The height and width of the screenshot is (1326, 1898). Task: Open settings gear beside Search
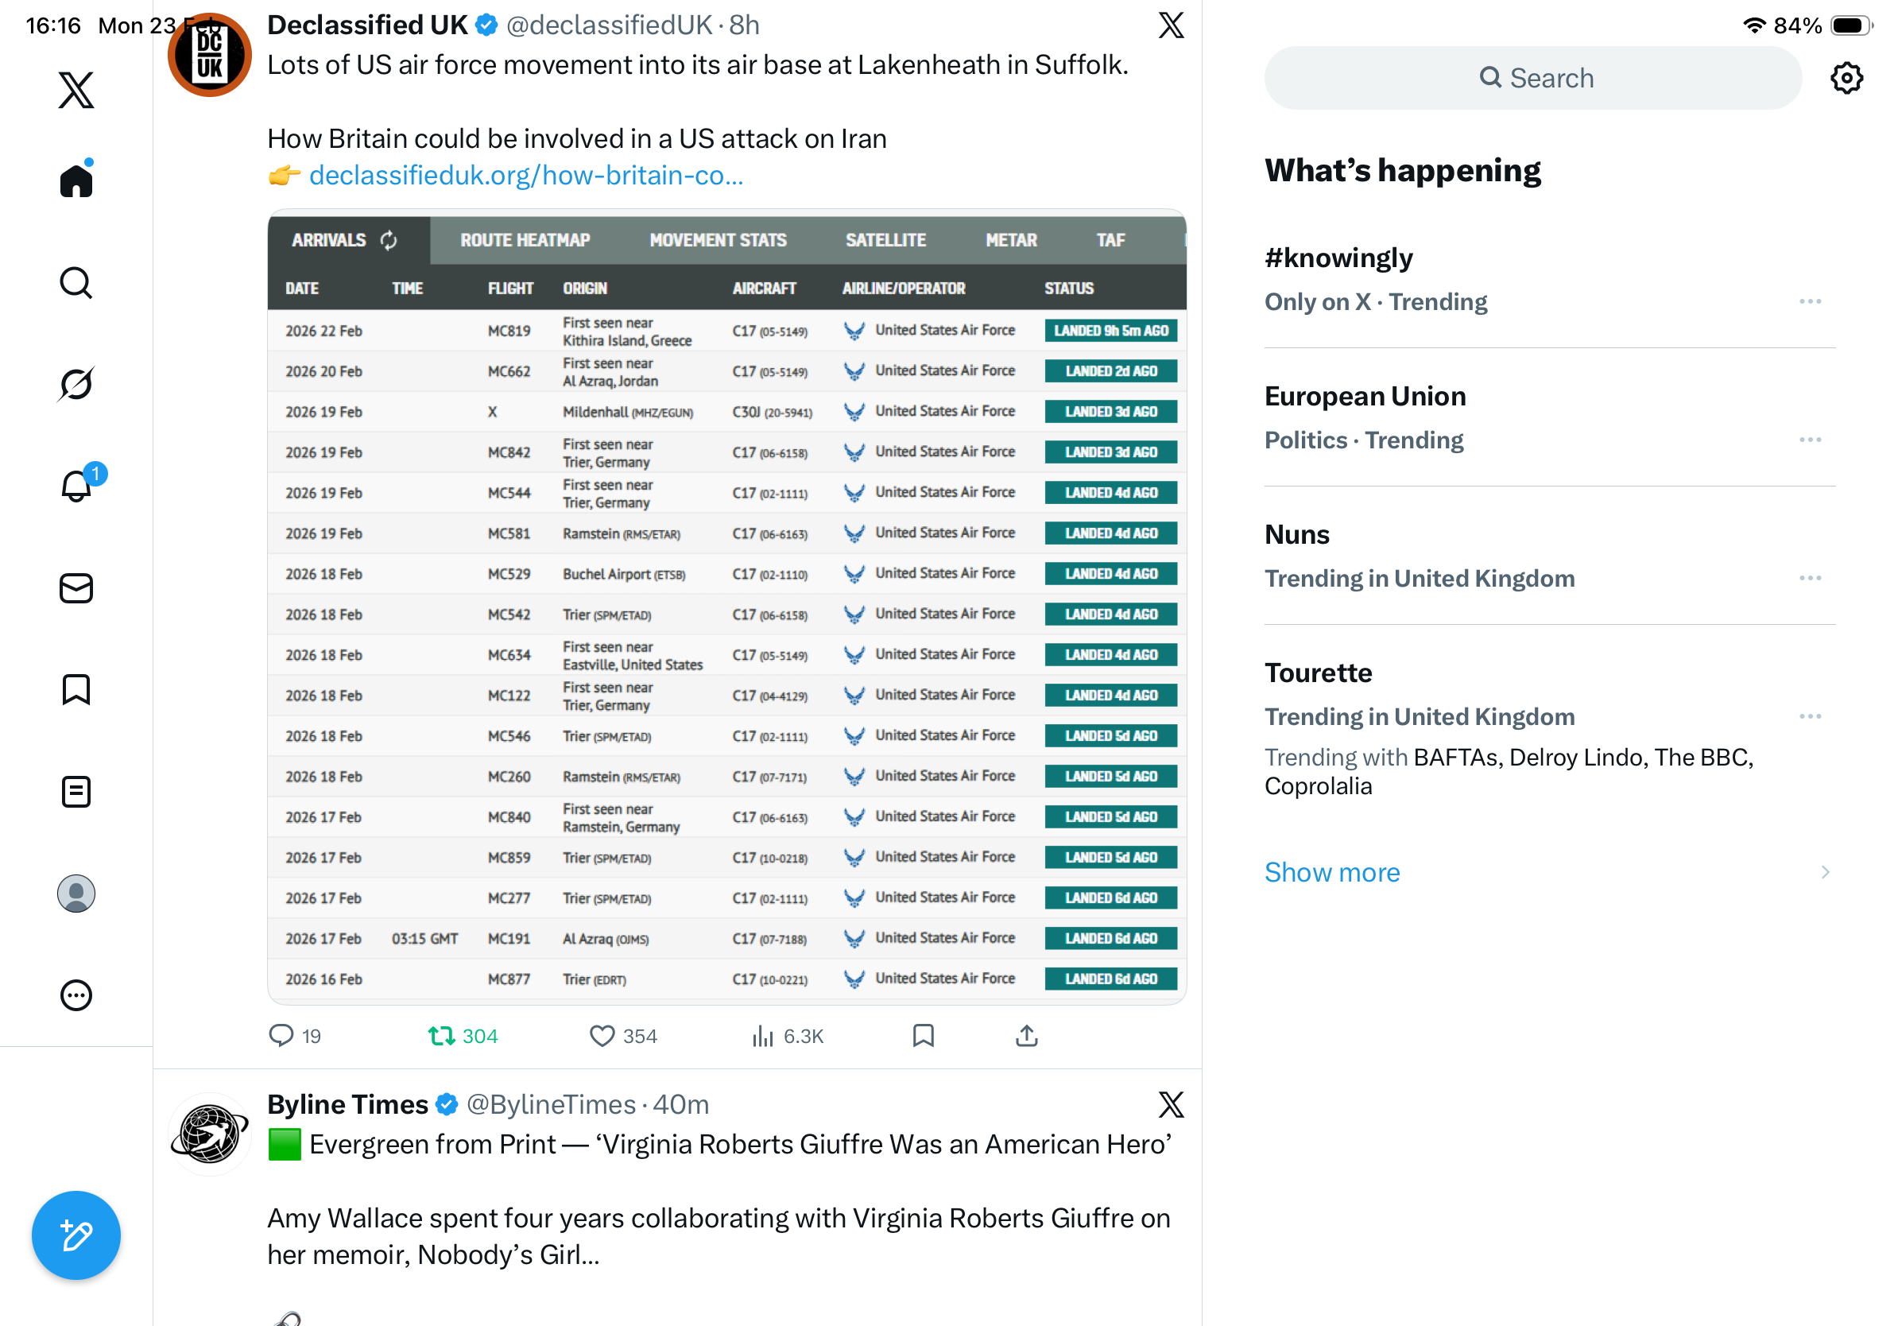[x=1846, y=79]
